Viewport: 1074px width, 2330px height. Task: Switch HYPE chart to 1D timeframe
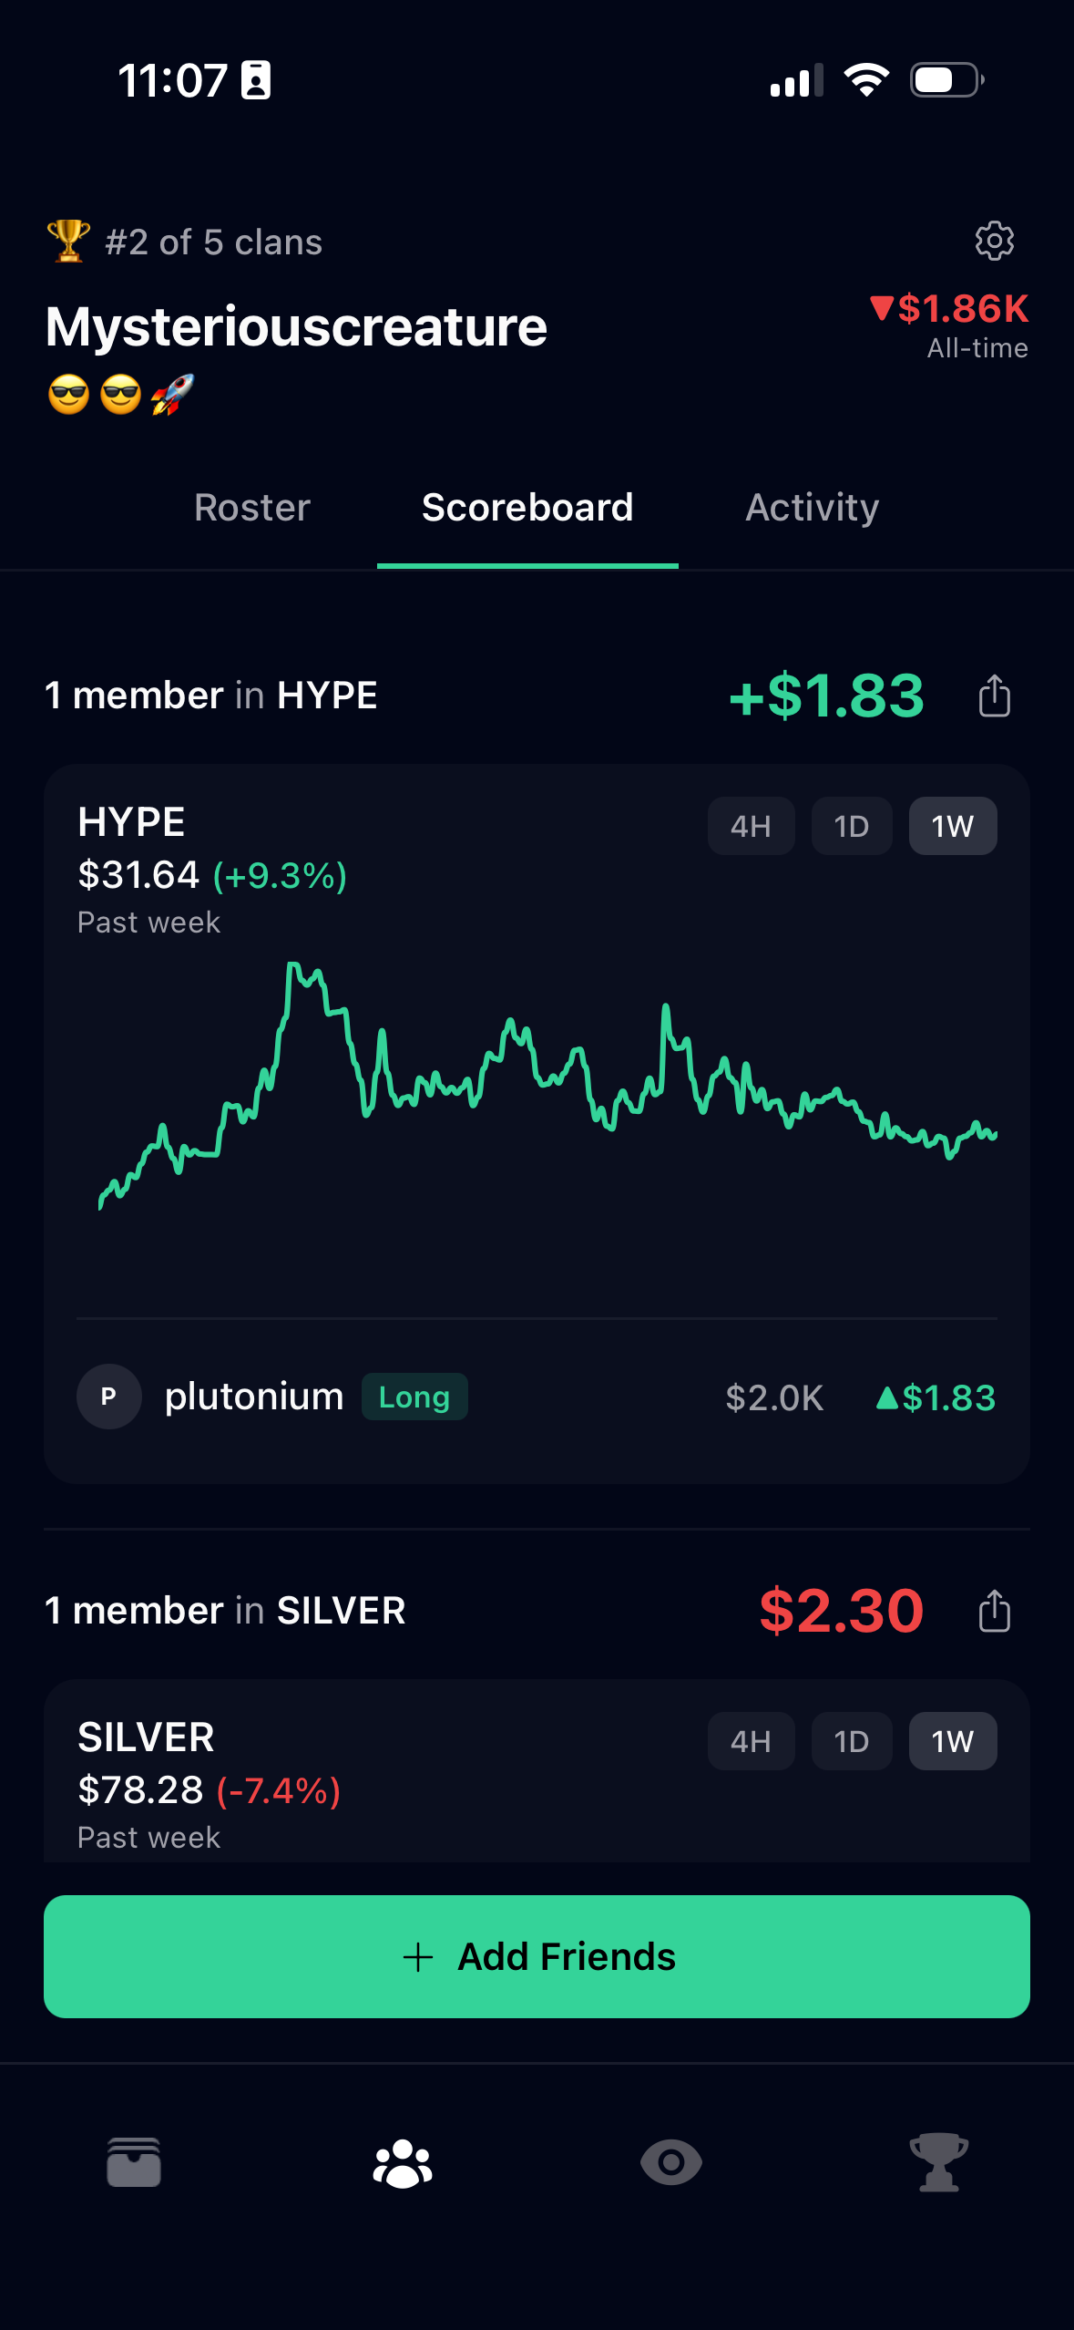851,827
